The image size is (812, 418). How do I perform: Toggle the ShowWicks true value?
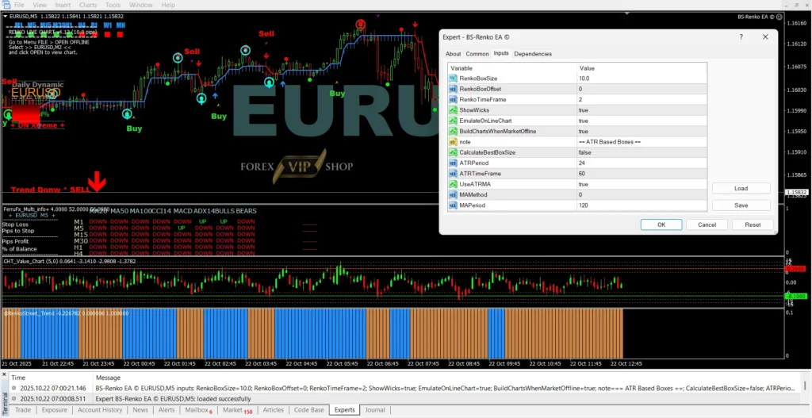642,110
